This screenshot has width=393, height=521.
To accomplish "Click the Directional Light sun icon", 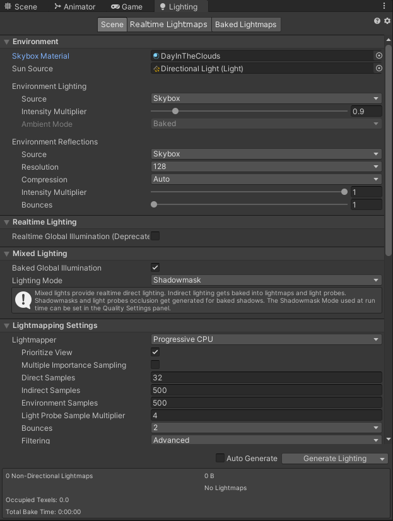I will [x=156, y=69].
